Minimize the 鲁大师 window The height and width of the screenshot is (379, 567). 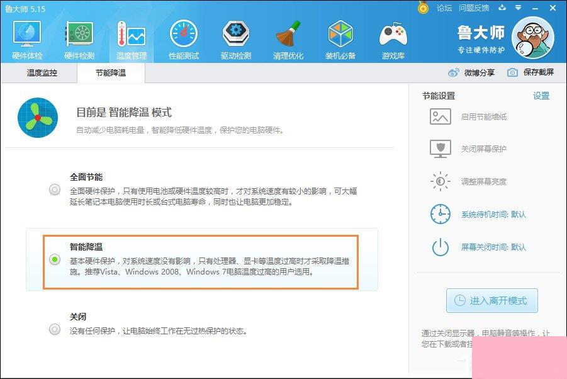[535, 8]
